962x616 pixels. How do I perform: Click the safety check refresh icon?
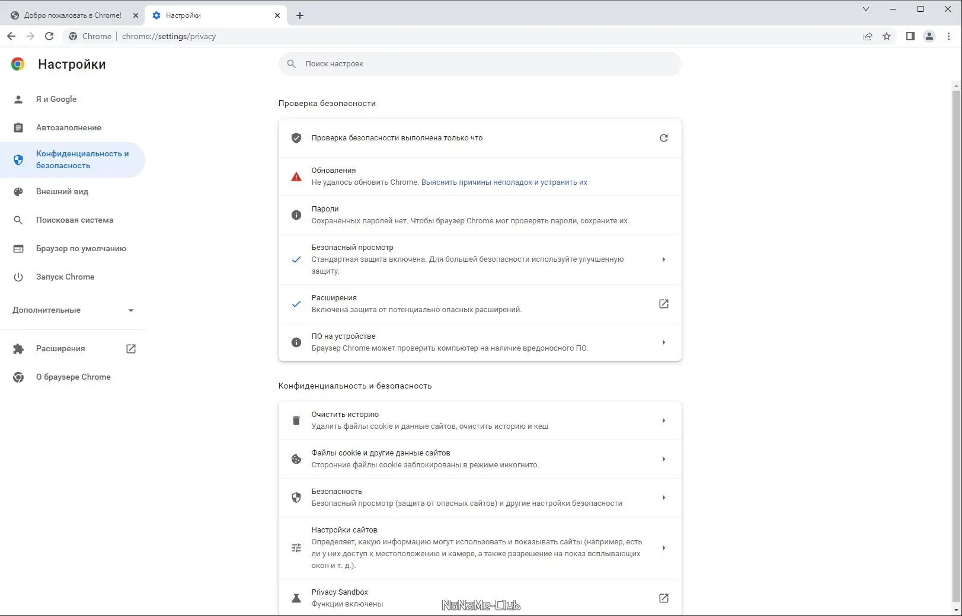click(663, 138)
